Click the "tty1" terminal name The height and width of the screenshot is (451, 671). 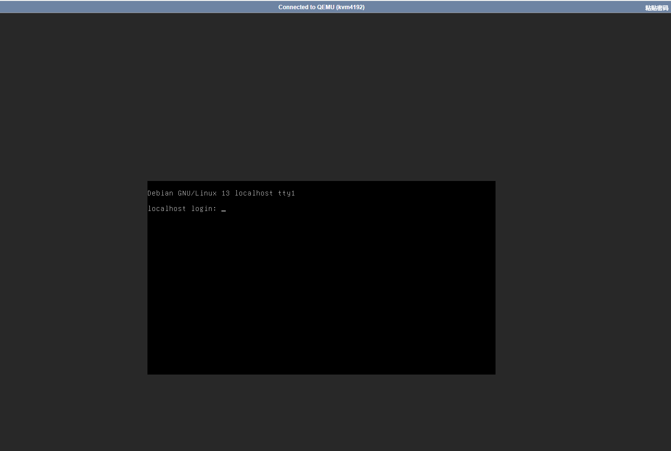coord(286,193)
